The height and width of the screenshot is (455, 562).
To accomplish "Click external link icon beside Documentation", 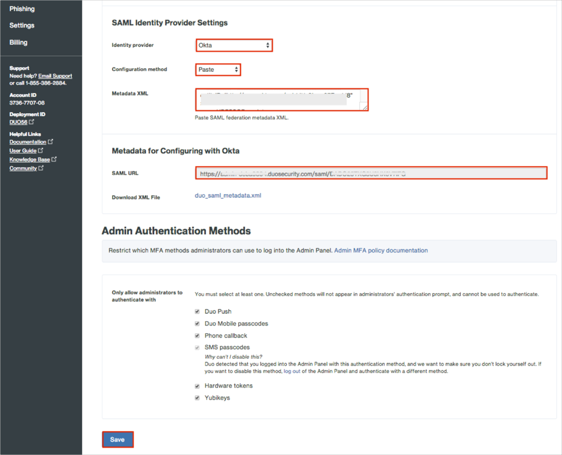I will pos(51,142).
